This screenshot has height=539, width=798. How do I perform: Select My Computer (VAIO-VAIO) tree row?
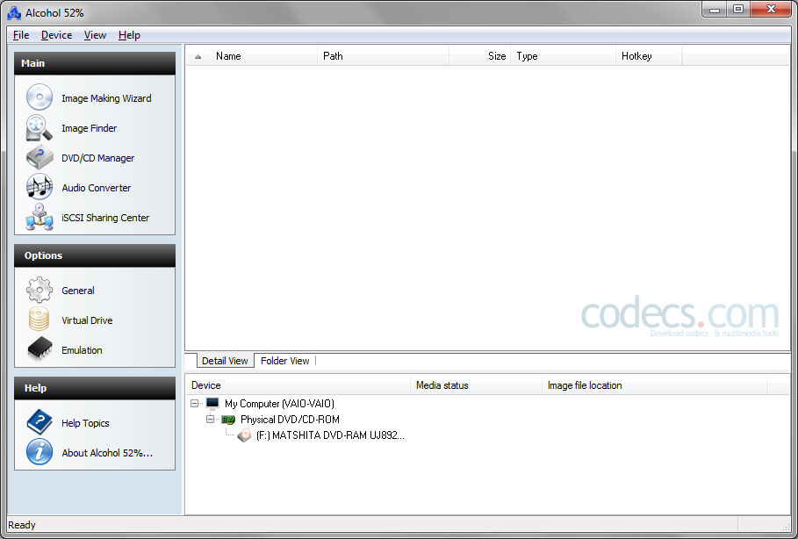[279, 404]
